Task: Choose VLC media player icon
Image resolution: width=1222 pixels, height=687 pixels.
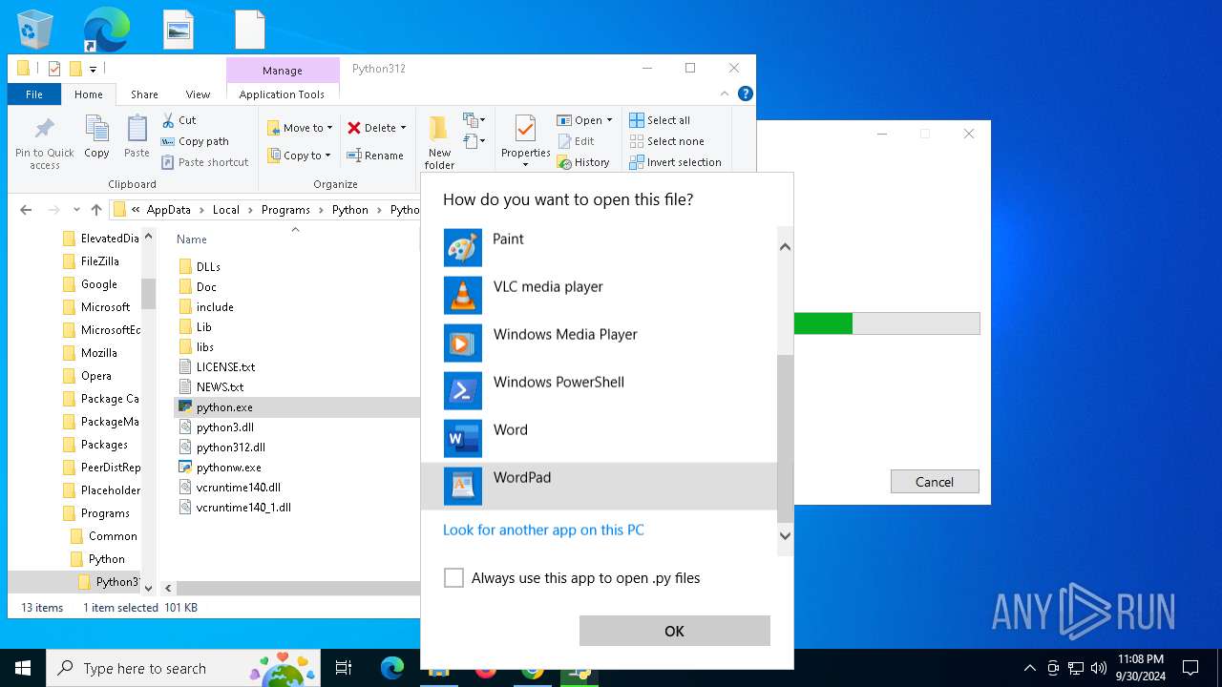Action: 463,296
